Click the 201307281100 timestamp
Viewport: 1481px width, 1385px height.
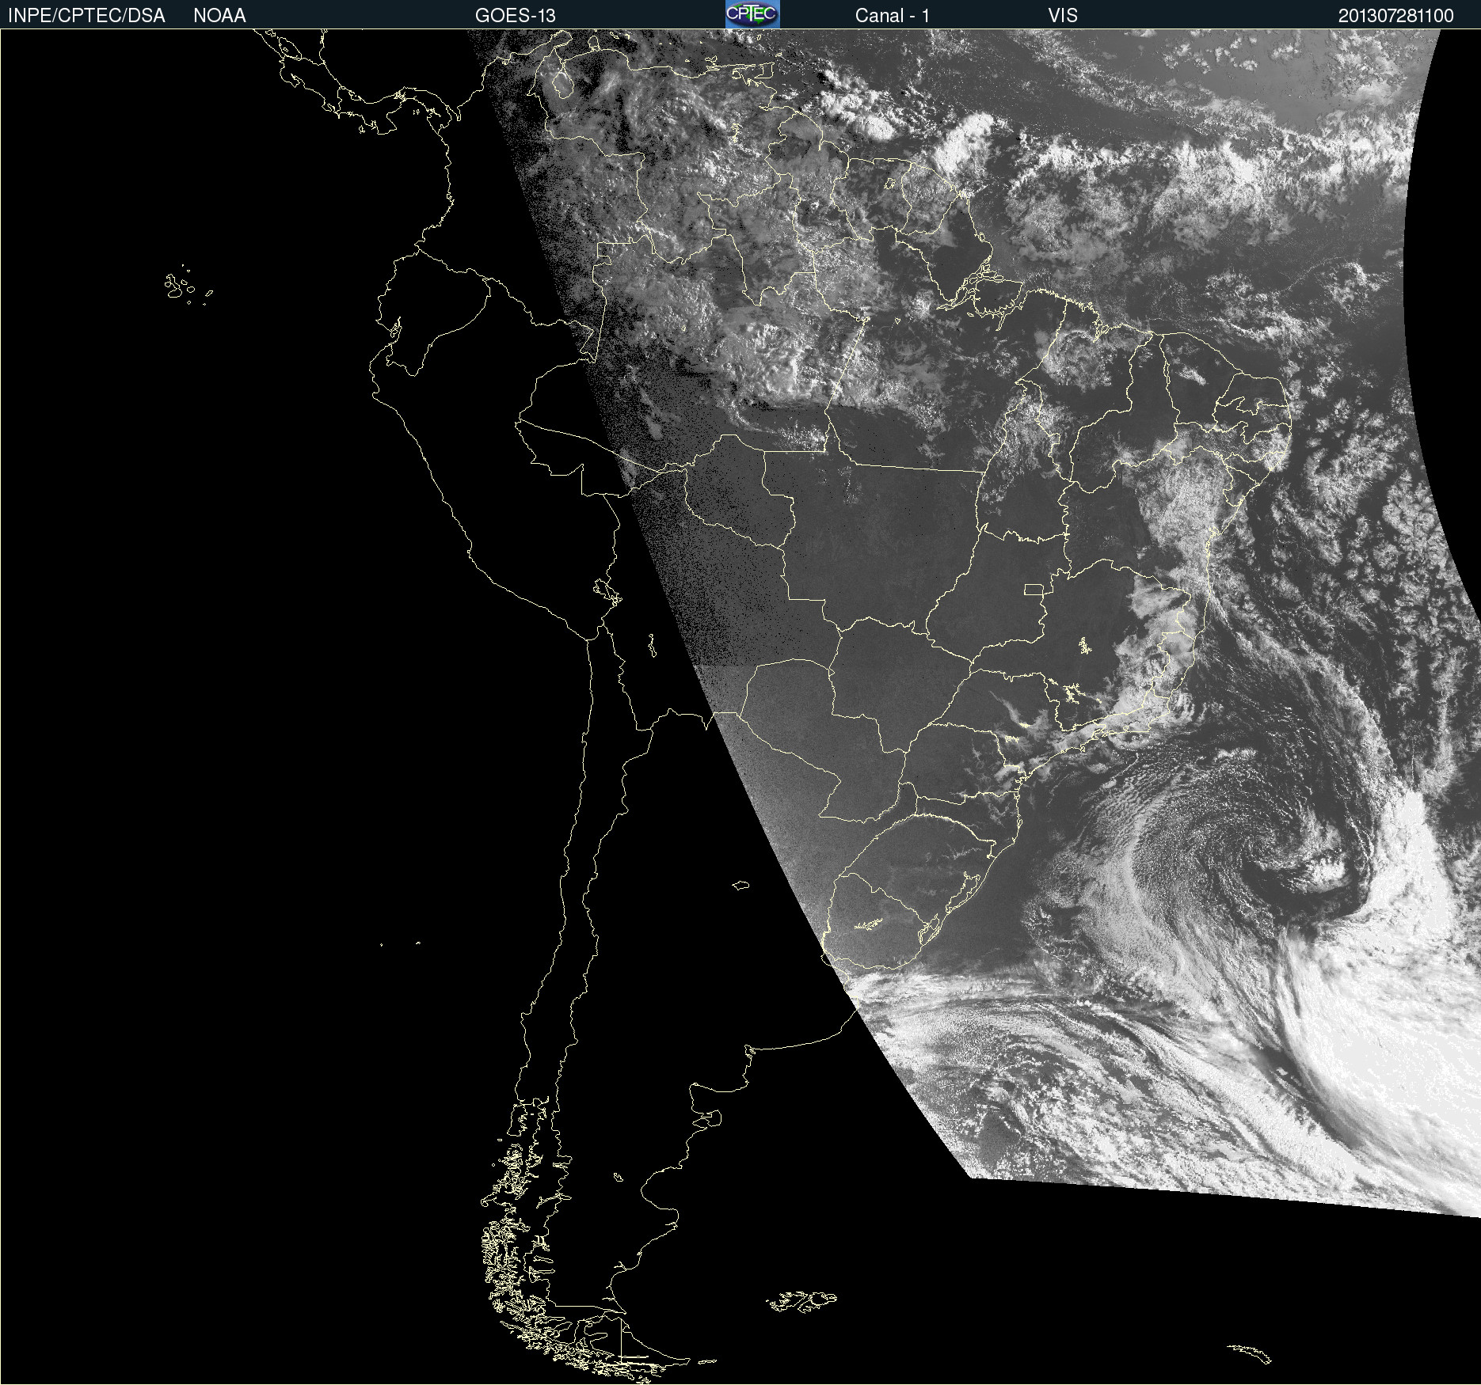(1396, 16)
